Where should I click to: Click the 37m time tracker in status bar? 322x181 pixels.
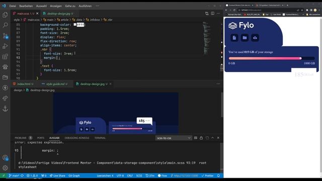(x=150, y=175)
